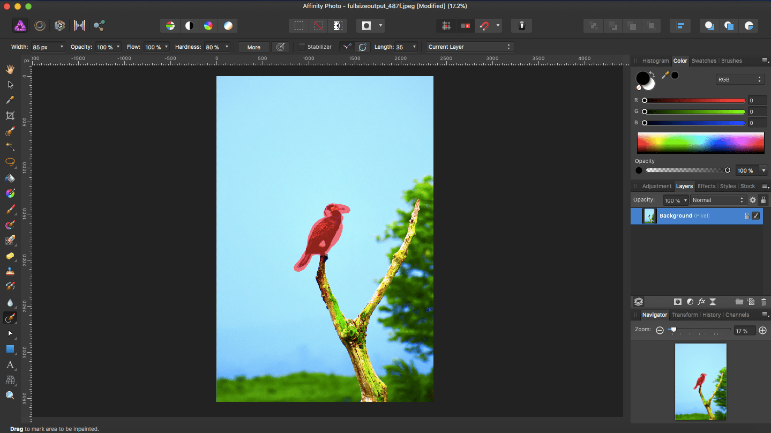The height and width of the screenshot is (433, 771).
Task: Open the History panel tab
Action: pos(711,315)
